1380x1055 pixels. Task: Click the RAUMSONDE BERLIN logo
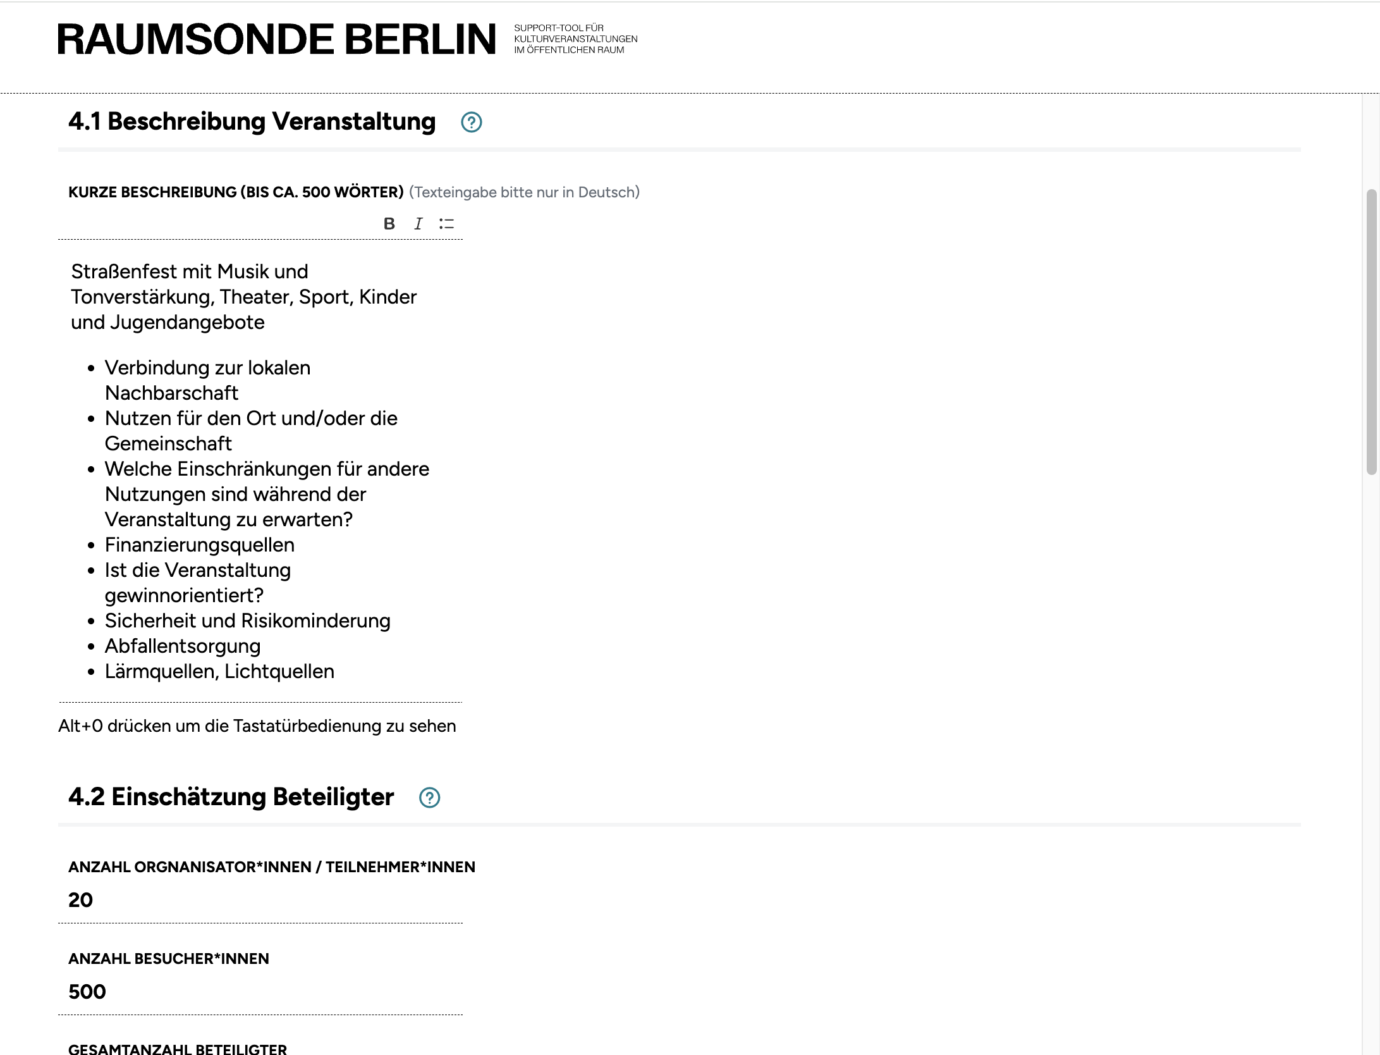277,39
